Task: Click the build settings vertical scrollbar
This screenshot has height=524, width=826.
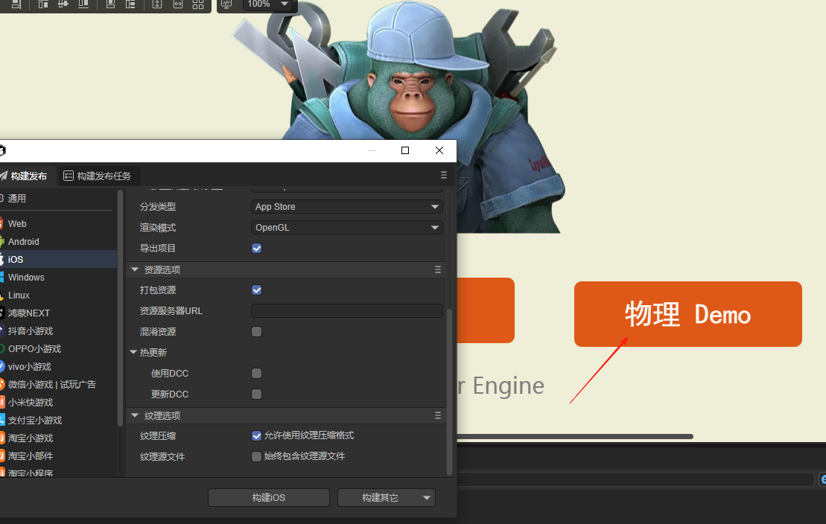Action: coord(449,392)
